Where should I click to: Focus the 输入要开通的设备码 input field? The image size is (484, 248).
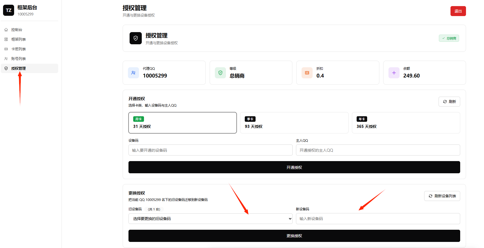[210, 150]
